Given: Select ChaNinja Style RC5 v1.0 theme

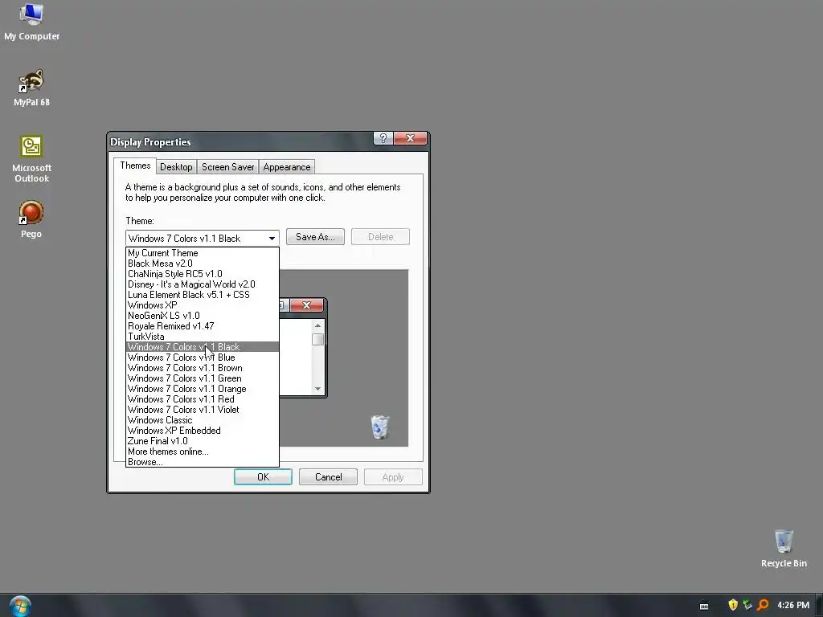Looking at the screenshot, I should 203,274.
